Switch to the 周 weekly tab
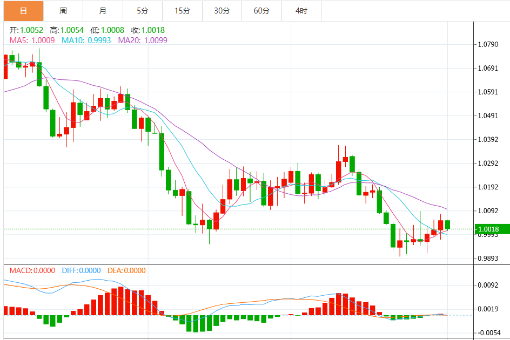This screenshot has height=340, width=510. [63, 11]
